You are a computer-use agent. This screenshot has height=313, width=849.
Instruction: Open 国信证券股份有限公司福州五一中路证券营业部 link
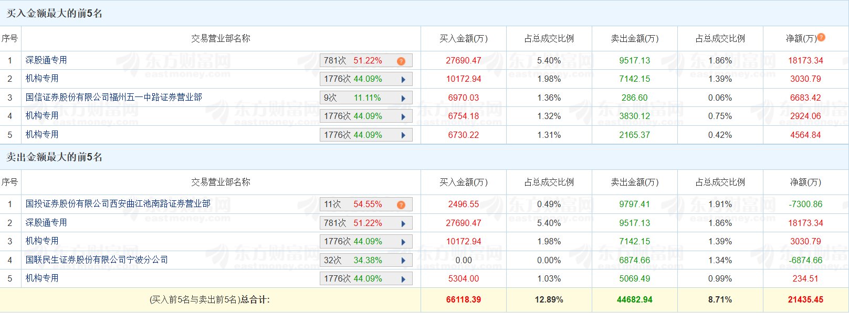[x=113, y=98]
